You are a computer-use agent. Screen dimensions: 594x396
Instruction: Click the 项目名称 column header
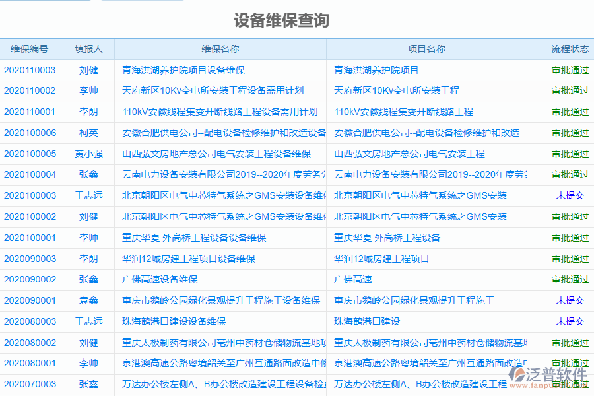426,48
